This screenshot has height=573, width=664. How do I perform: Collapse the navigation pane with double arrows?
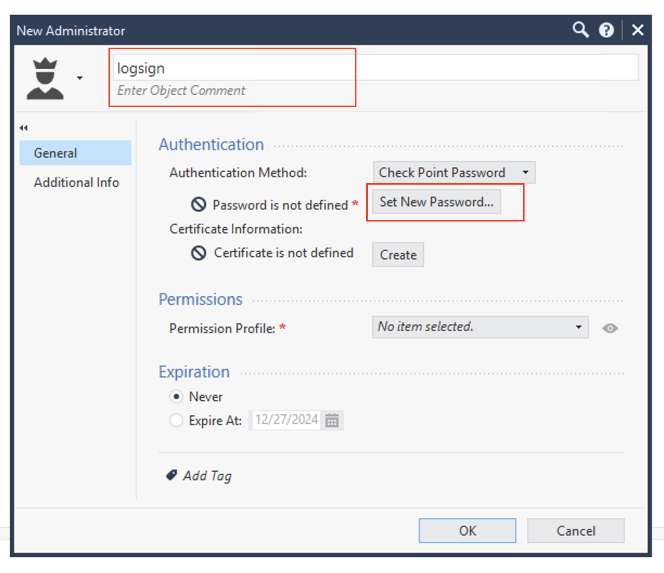coord(23,128)
